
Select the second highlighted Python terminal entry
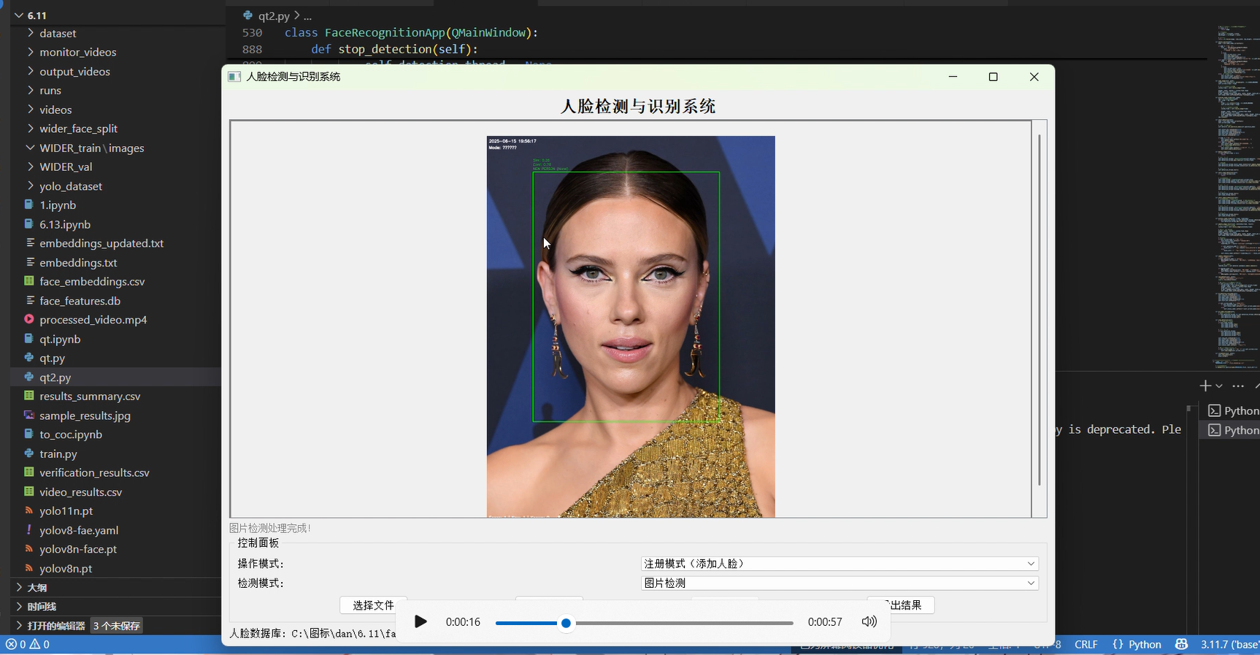coord(1233,430)
